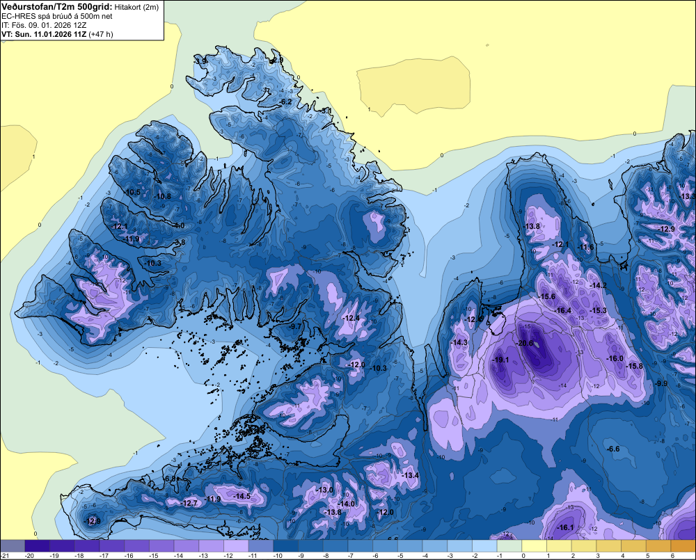Image resolution: width=696 pixels, height=560 pixels.
Task: Click the -9.9 temperature label
Action: pos(661,383)
